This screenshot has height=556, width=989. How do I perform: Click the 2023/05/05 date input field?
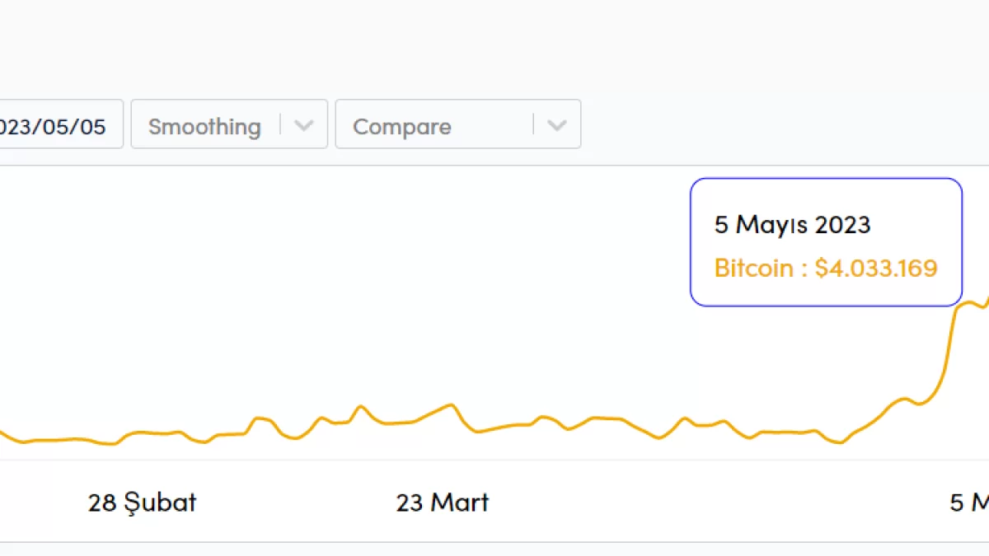(58, 125)
